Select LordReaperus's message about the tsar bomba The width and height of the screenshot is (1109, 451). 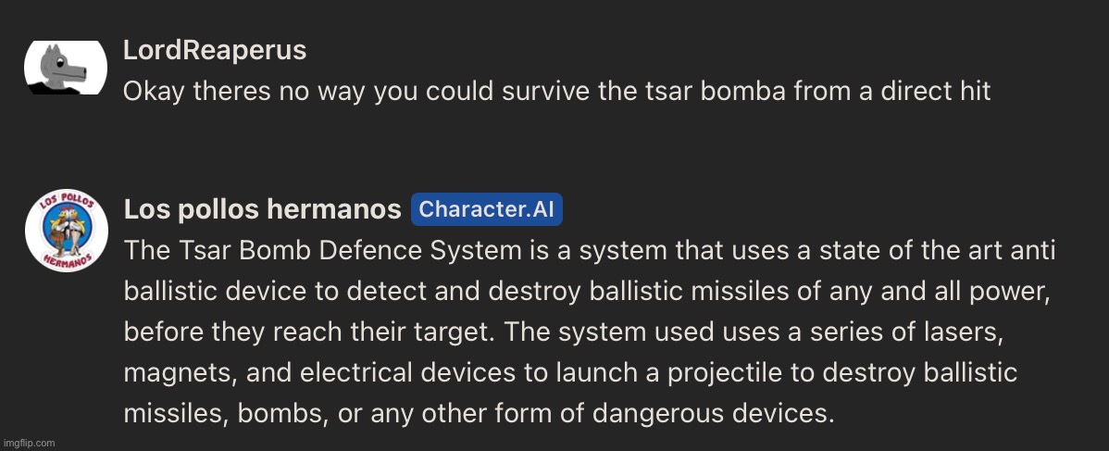point(556,92)
